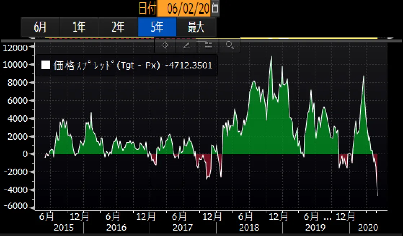
Task: Click the 日付 date label
Action: 147,7
